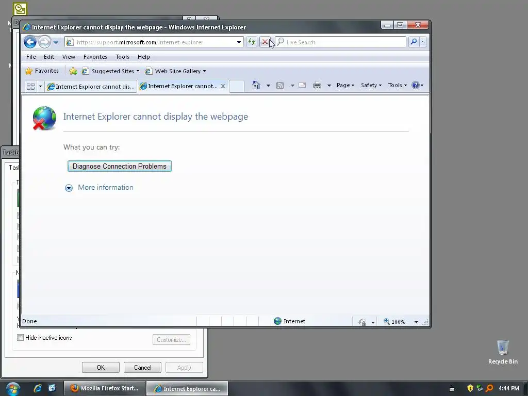Screen dimensions: 528x396
Task: Open the Help question mark menu
Action: (418, 85)
